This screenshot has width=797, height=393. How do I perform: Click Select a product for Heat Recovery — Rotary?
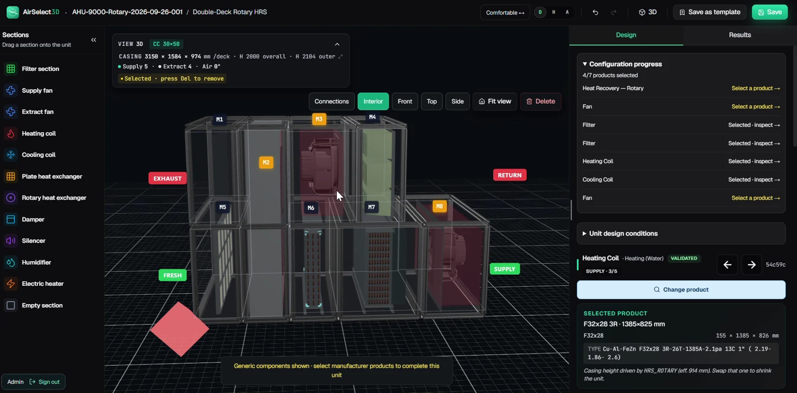point(756,88)
